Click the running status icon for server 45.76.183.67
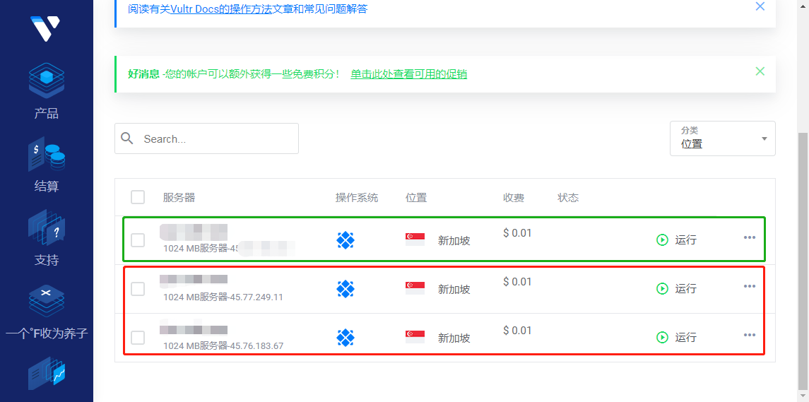809x402 pixels. point(662,338)
